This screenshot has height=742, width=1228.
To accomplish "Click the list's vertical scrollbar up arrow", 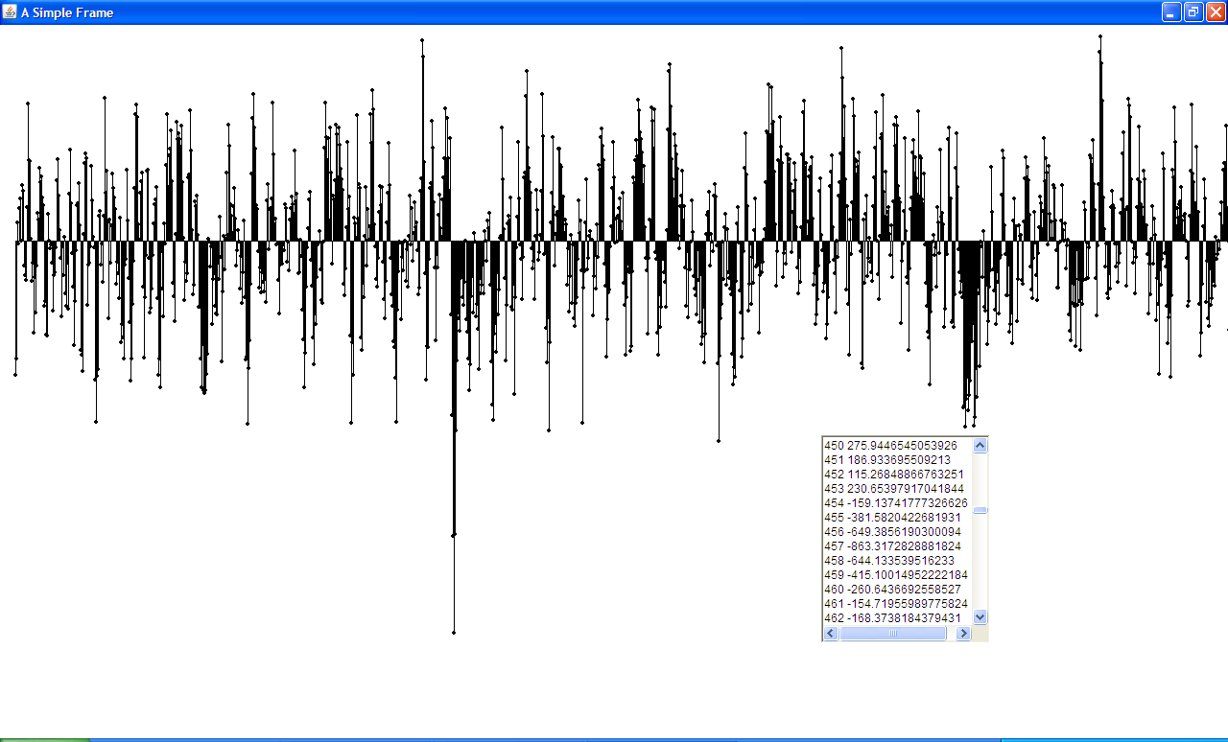I will (x=980, y=445).
